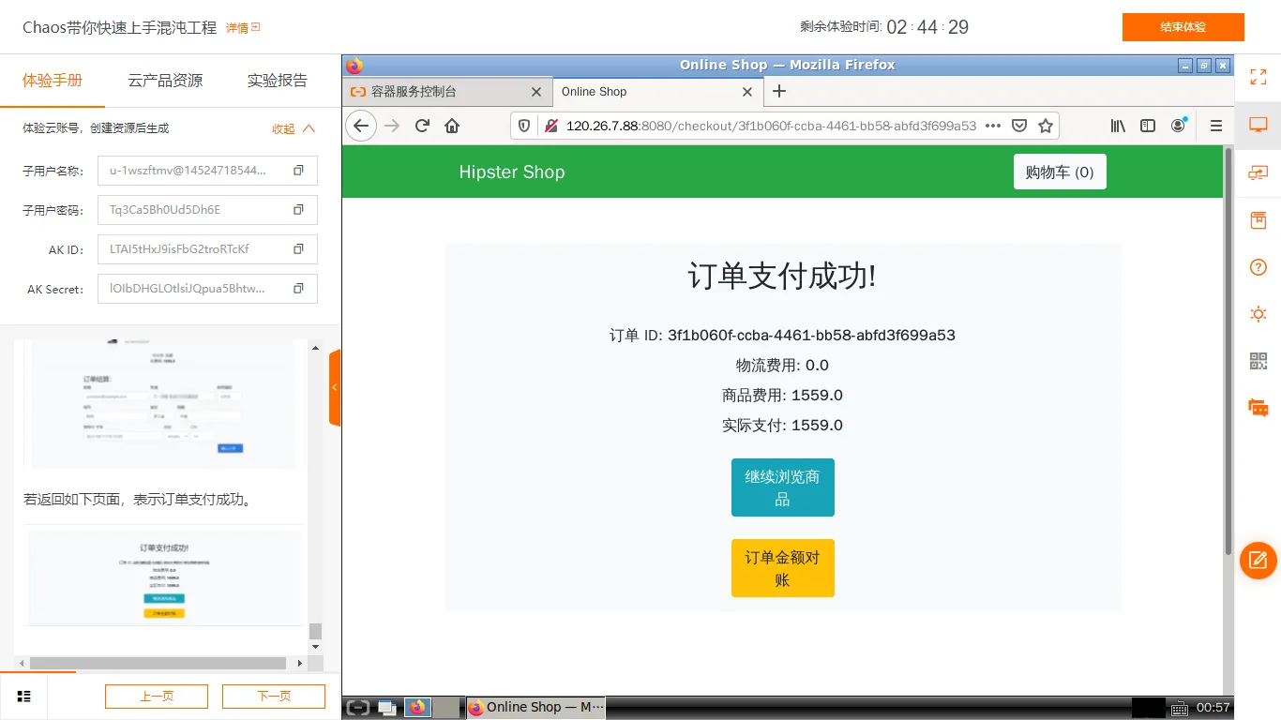Close the Online Shop tab
Viewport: 1281px width, 720px height.
pyautogui.click(x=747, y=92)
